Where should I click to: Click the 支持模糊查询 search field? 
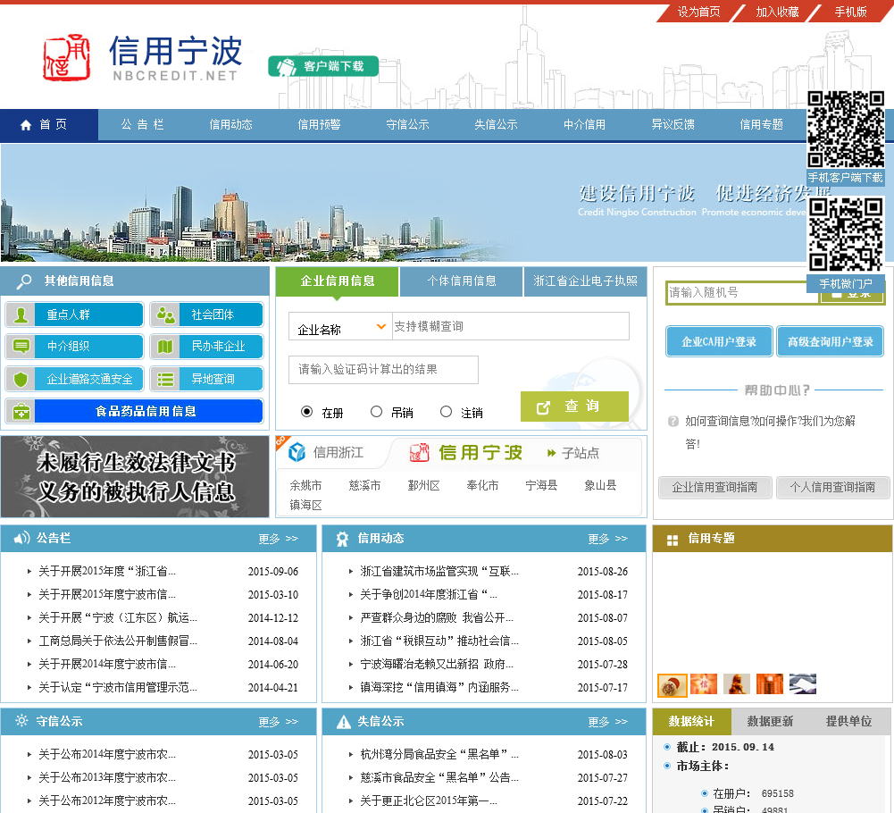511,326
